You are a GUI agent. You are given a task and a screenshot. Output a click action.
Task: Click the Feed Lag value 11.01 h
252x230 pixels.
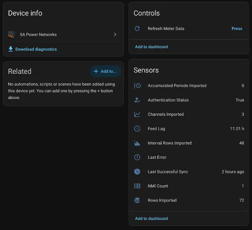(x=237, y=128)
